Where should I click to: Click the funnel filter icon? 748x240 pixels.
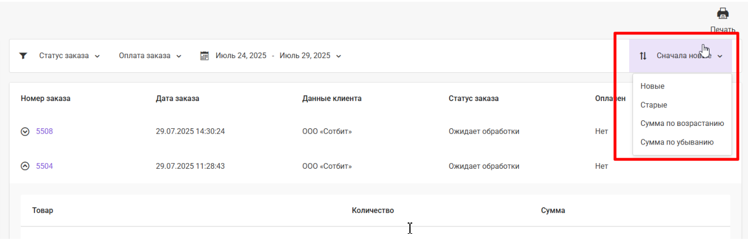23,56
